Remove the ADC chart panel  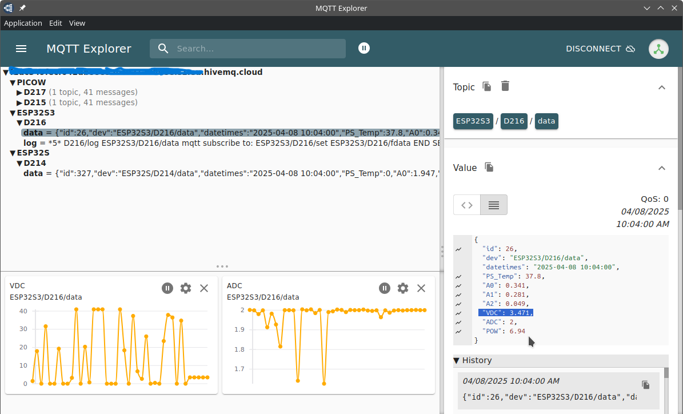[421, 288]
